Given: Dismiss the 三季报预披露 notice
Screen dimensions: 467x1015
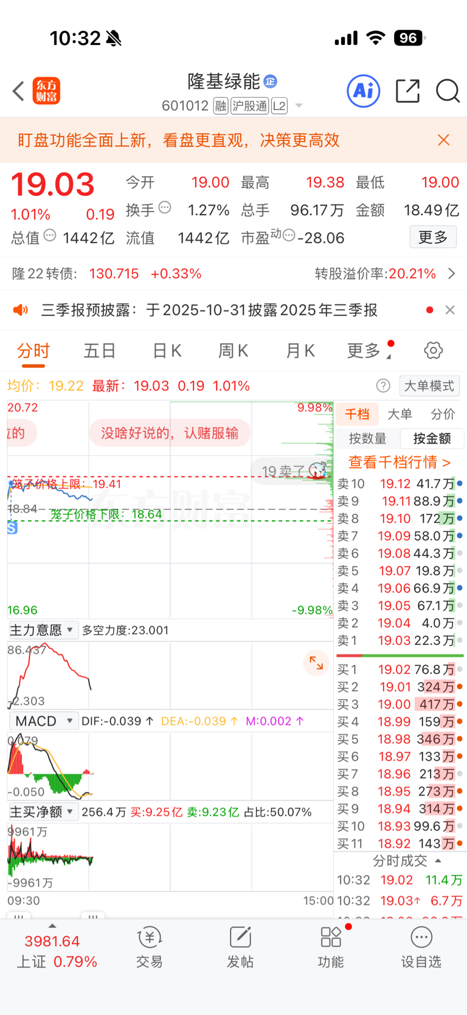Looking at the screenshot, I should pos(450,310).
